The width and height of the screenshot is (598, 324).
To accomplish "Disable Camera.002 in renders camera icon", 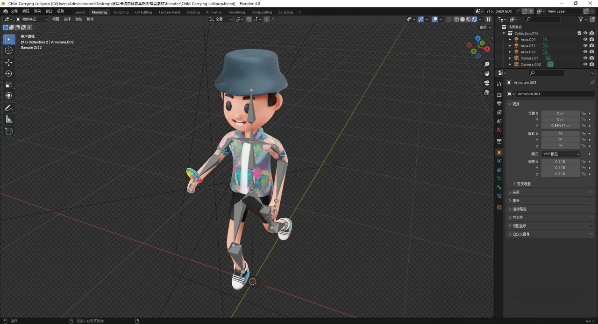I will 591,65.
